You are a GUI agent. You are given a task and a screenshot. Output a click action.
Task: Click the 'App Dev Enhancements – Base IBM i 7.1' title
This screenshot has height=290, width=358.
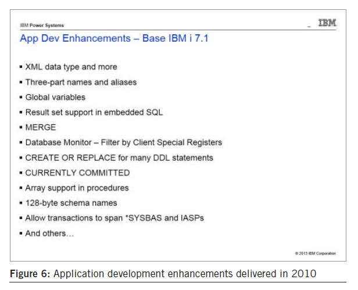[114, 38]
